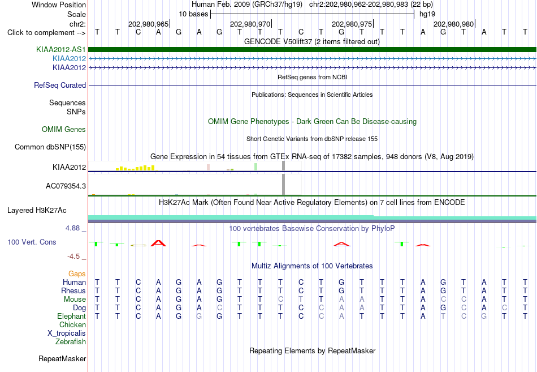
Task: Click the Rhesus species label
Action: pos(73,291)
